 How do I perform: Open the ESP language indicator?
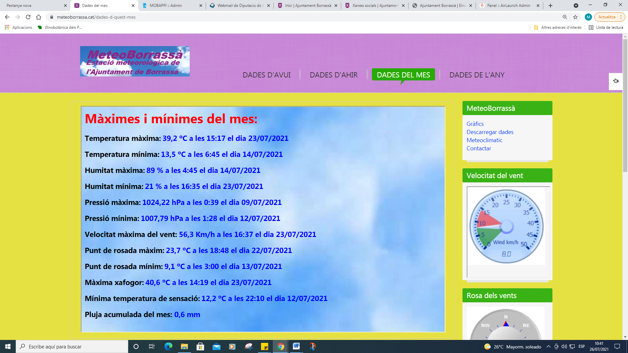tap(582, 346)
